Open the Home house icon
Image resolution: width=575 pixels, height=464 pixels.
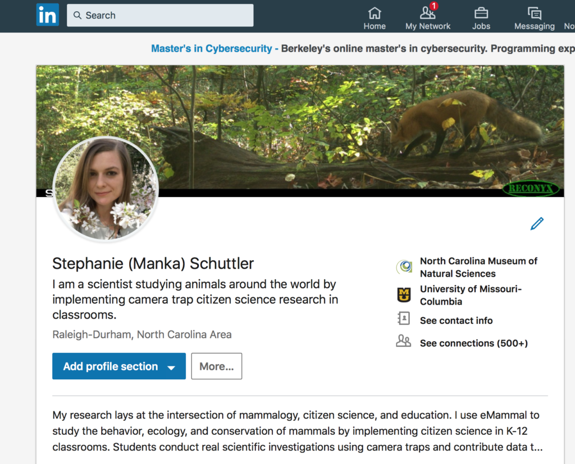(375, 13)
